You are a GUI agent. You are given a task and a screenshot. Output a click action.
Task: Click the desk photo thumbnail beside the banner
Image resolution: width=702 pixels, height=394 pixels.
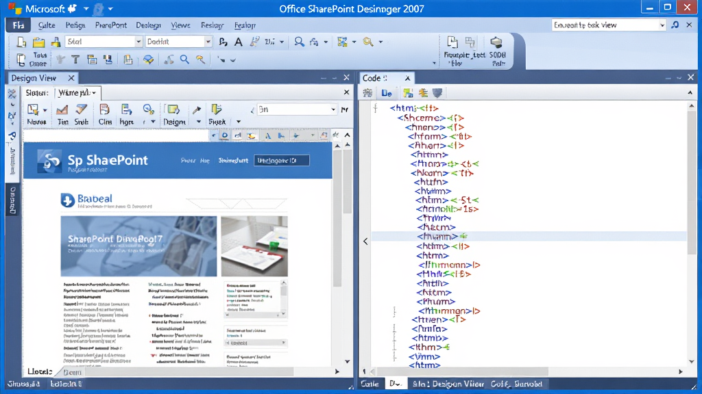(x=254, y=246)
